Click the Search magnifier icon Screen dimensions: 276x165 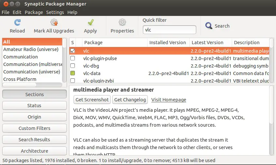pos(209,26)
